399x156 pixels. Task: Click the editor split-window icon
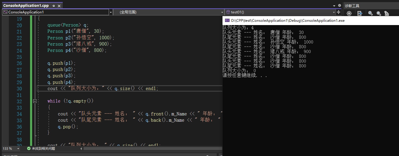click(338, 12)
